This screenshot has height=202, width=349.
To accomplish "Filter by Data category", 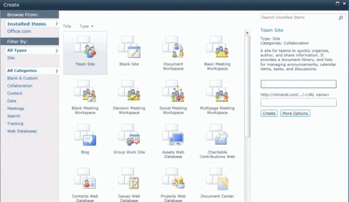I will 12,101.
